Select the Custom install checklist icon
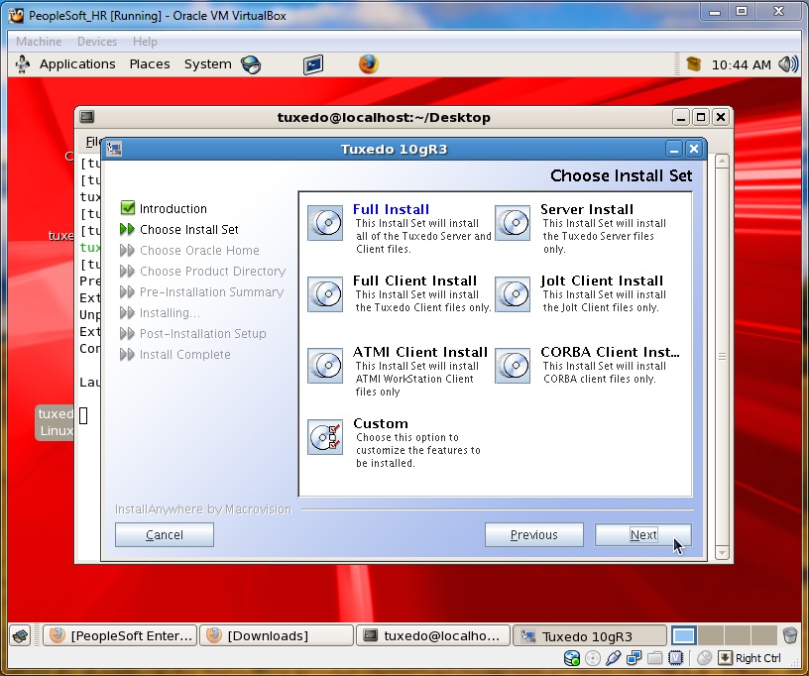Viewport: 809px width, 676px height. (x=325, y=437)
